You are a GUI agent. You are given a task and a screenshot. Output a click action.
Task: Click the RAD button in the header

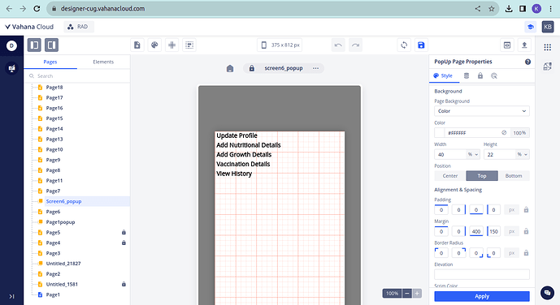79,27
